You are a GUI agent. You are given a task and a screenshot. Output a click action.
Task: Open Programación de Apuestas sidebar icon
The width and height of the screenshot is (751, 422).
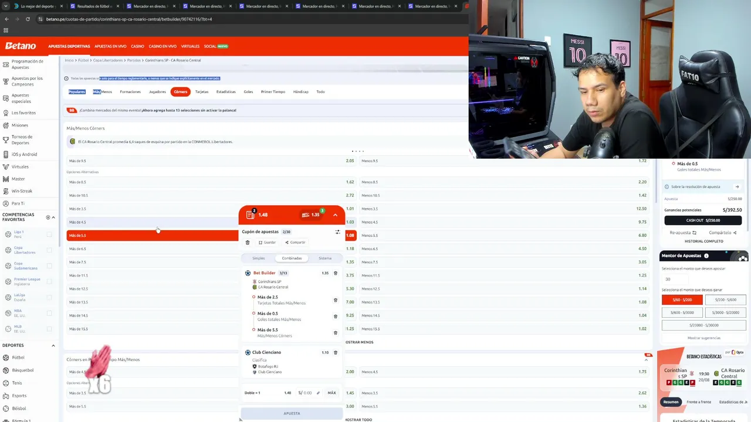[x=5, y=64]
